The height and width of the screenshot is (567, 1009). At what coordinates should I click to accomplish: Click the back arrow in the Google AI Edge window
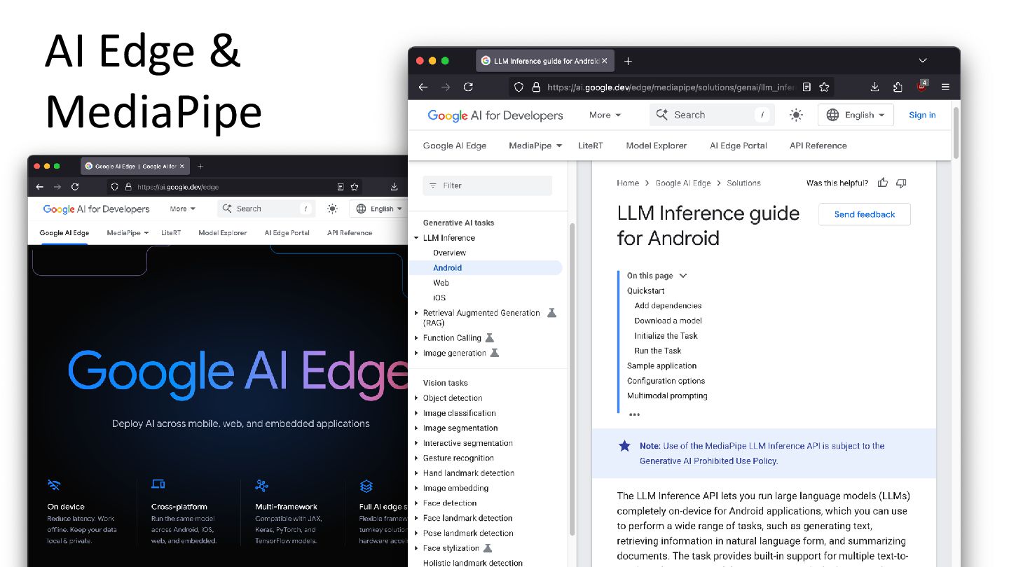[x=39, y=187]
